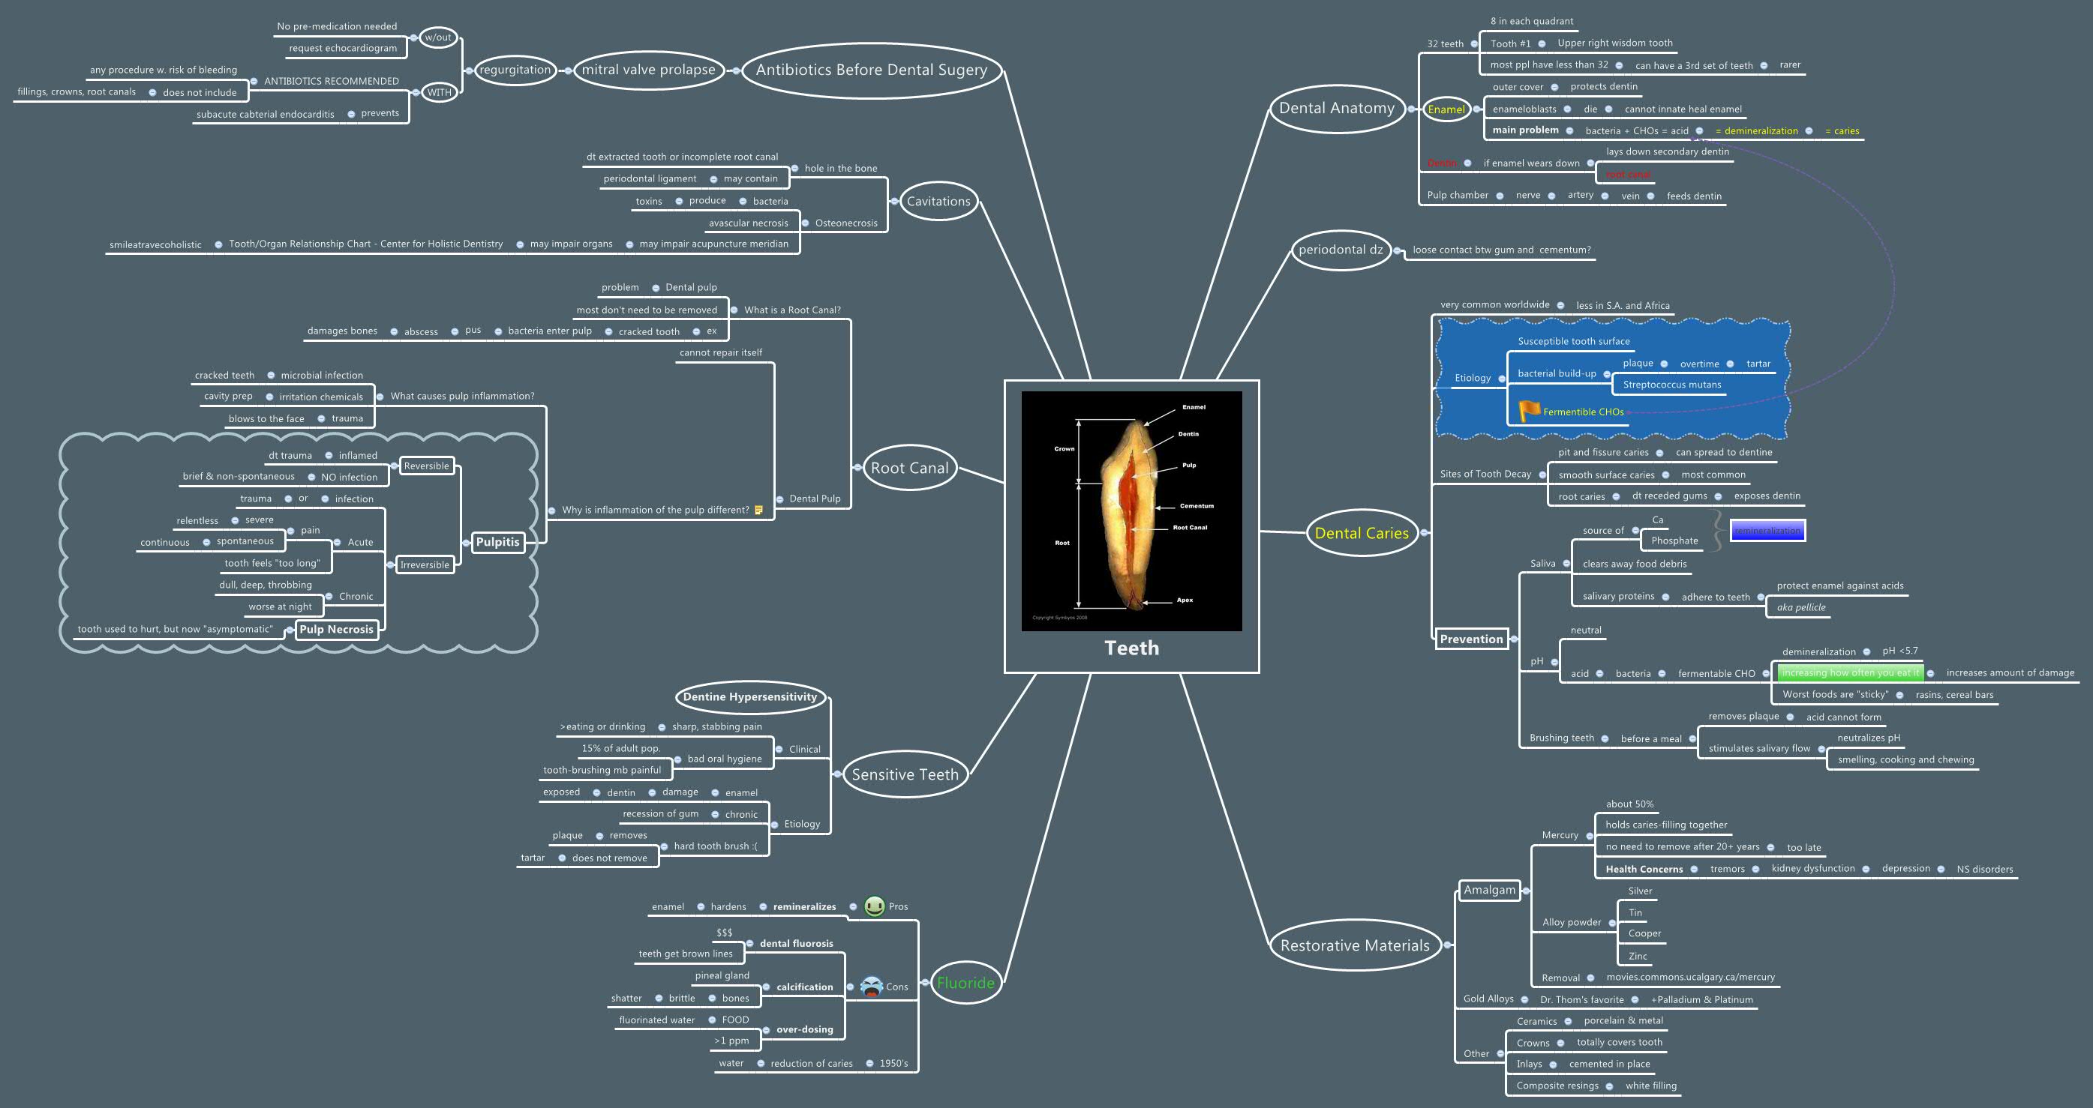Screen dimensions: 2093x1108
Task: Collapse the Amalgam subtopic branch
Action: click(1527, 890)
